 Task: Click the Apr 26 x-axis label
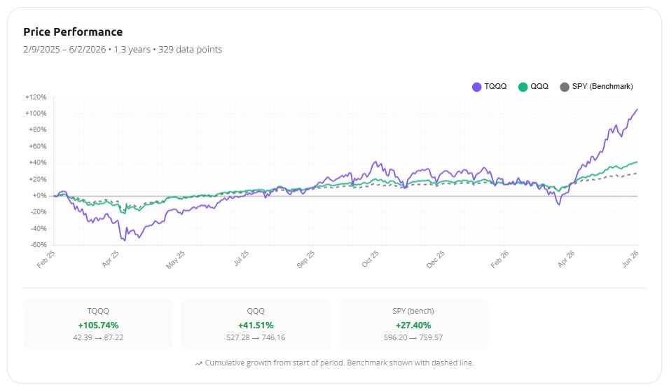[566, 259]
